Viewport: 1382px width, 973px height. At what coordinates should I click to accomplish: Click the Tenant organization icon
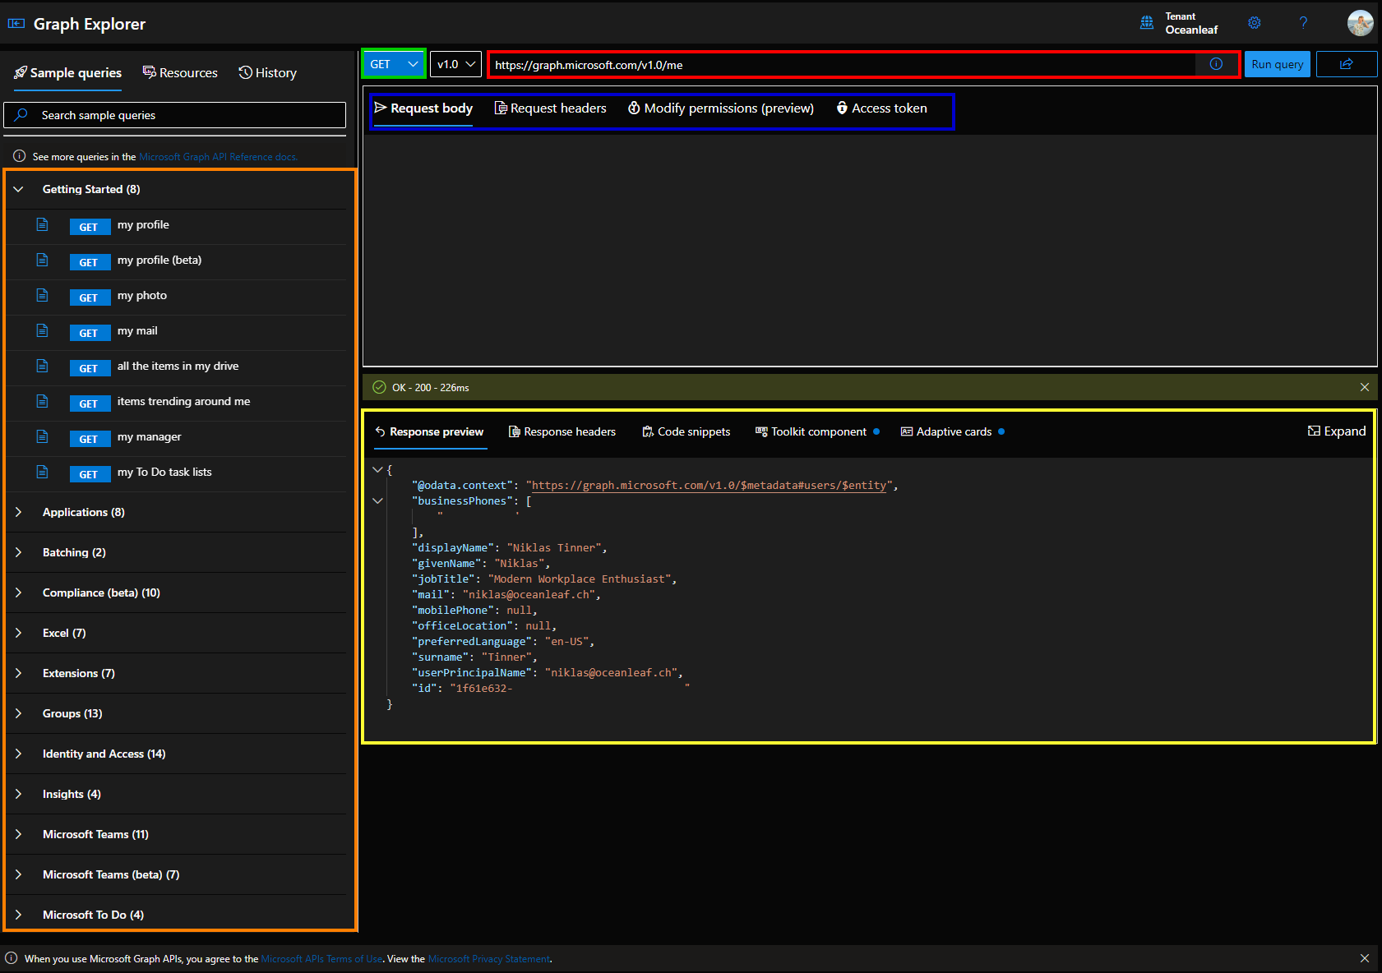tap(1147, 23)
